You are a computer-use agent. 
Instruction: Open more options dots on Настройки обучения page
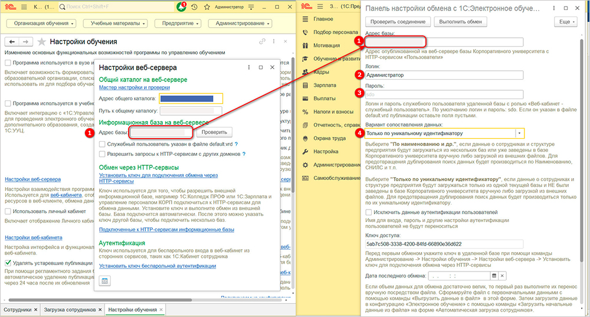pos(274,41)
